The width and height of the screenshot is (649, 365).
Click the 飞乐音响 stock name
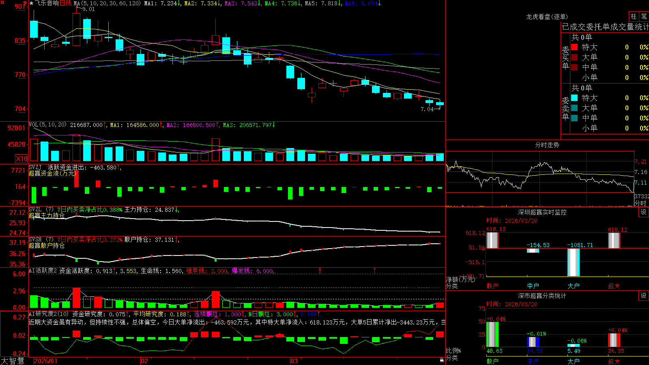(x=47, y=3)
